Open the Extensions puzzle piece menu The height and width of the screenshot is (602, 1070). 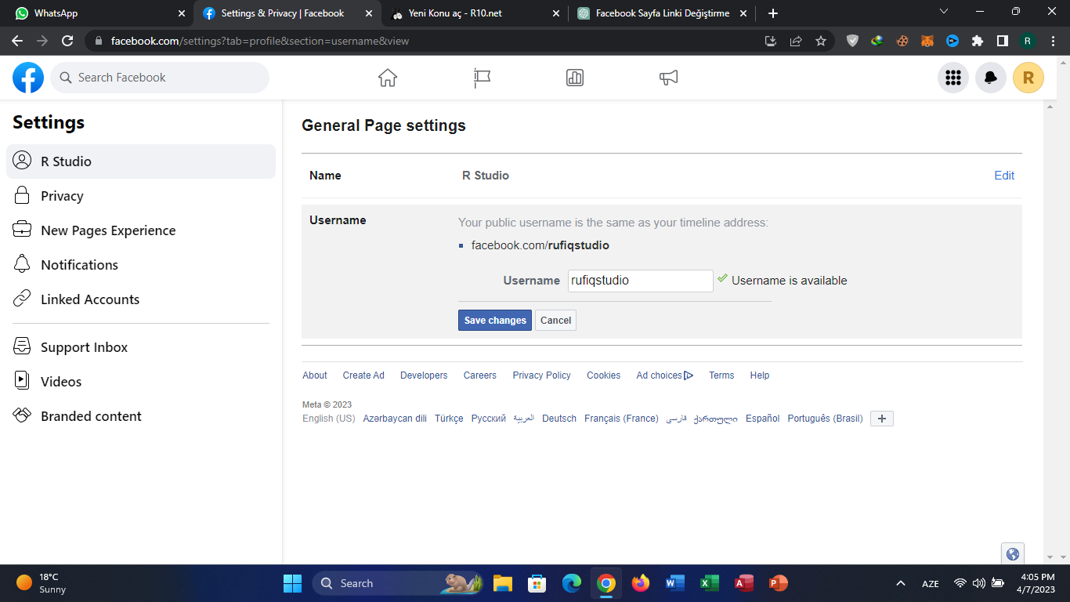coord(978,41)
